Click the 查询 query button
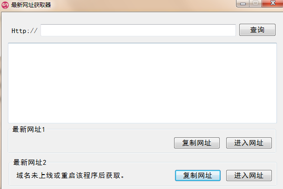The width and height of the screenshot is (283, 189). [257, 30]
